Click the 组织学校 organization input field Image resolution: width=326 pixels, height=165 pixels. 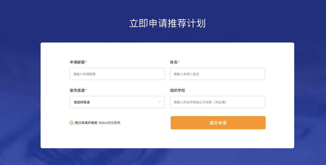pyautogui.click(x=218, y=102)
